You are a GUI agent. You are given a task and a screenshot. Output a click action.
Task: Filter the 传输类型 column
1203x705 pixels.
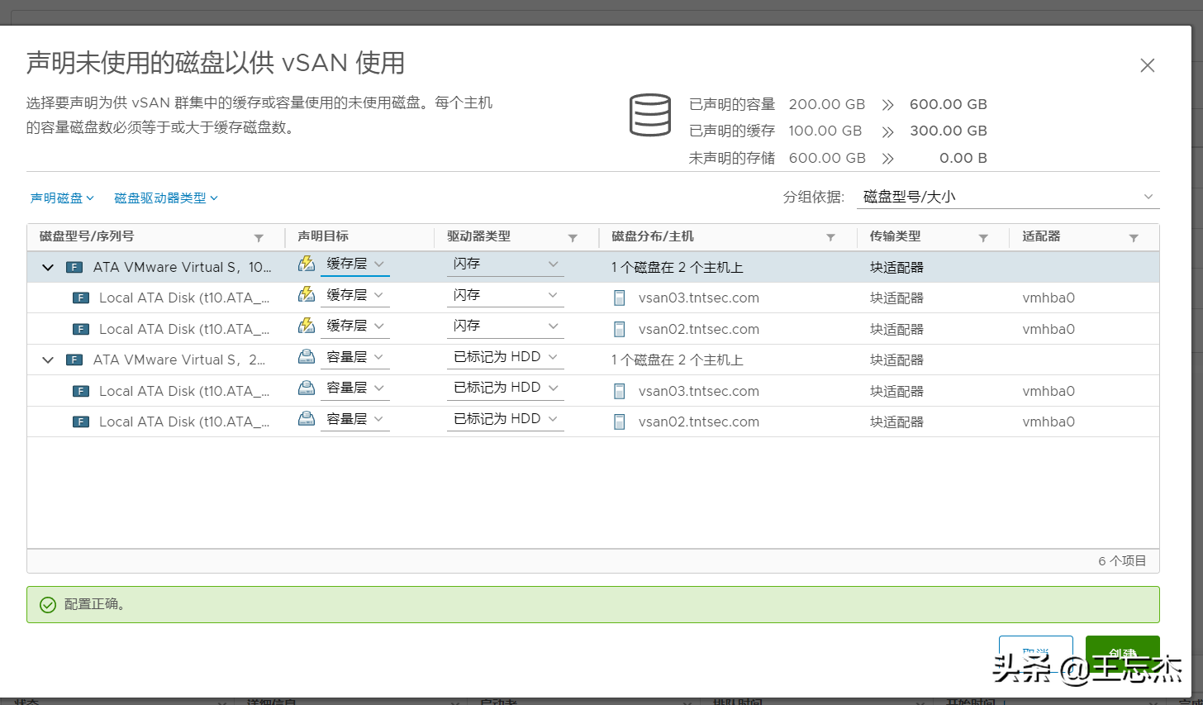[983, 237]
